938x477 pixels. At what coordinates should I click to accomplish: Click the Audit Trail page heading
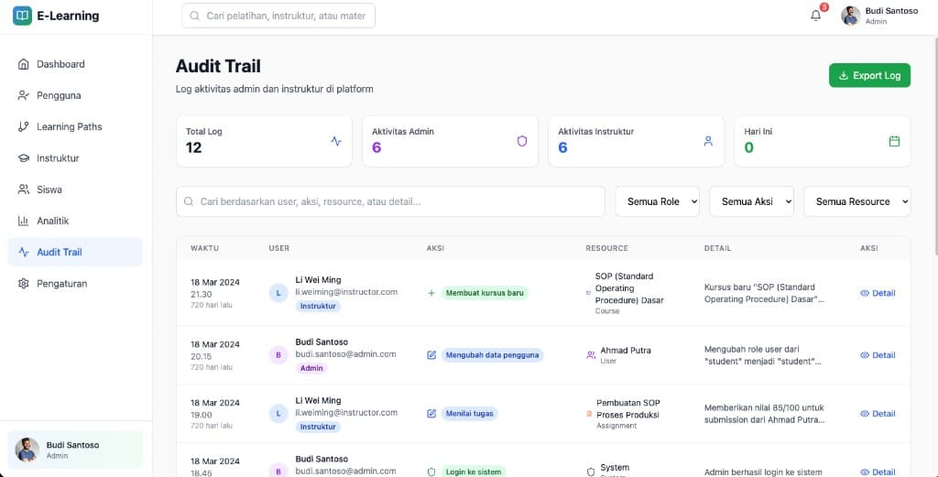pyautogui.click(x=218, y=66)
